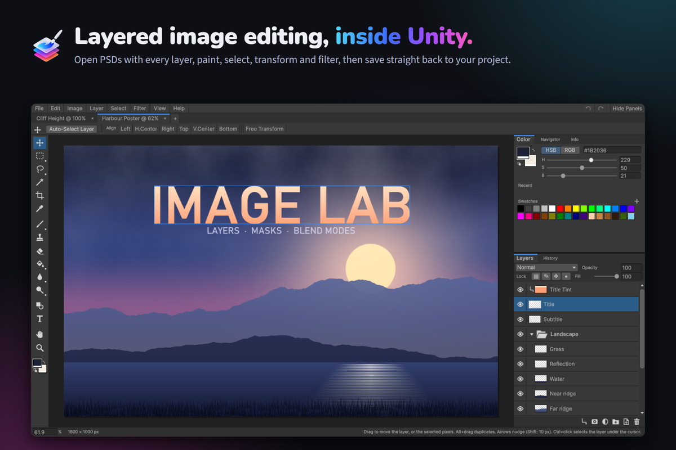Open the Layer menu
This screenshot has width=676, height=450.
(96, 109)
